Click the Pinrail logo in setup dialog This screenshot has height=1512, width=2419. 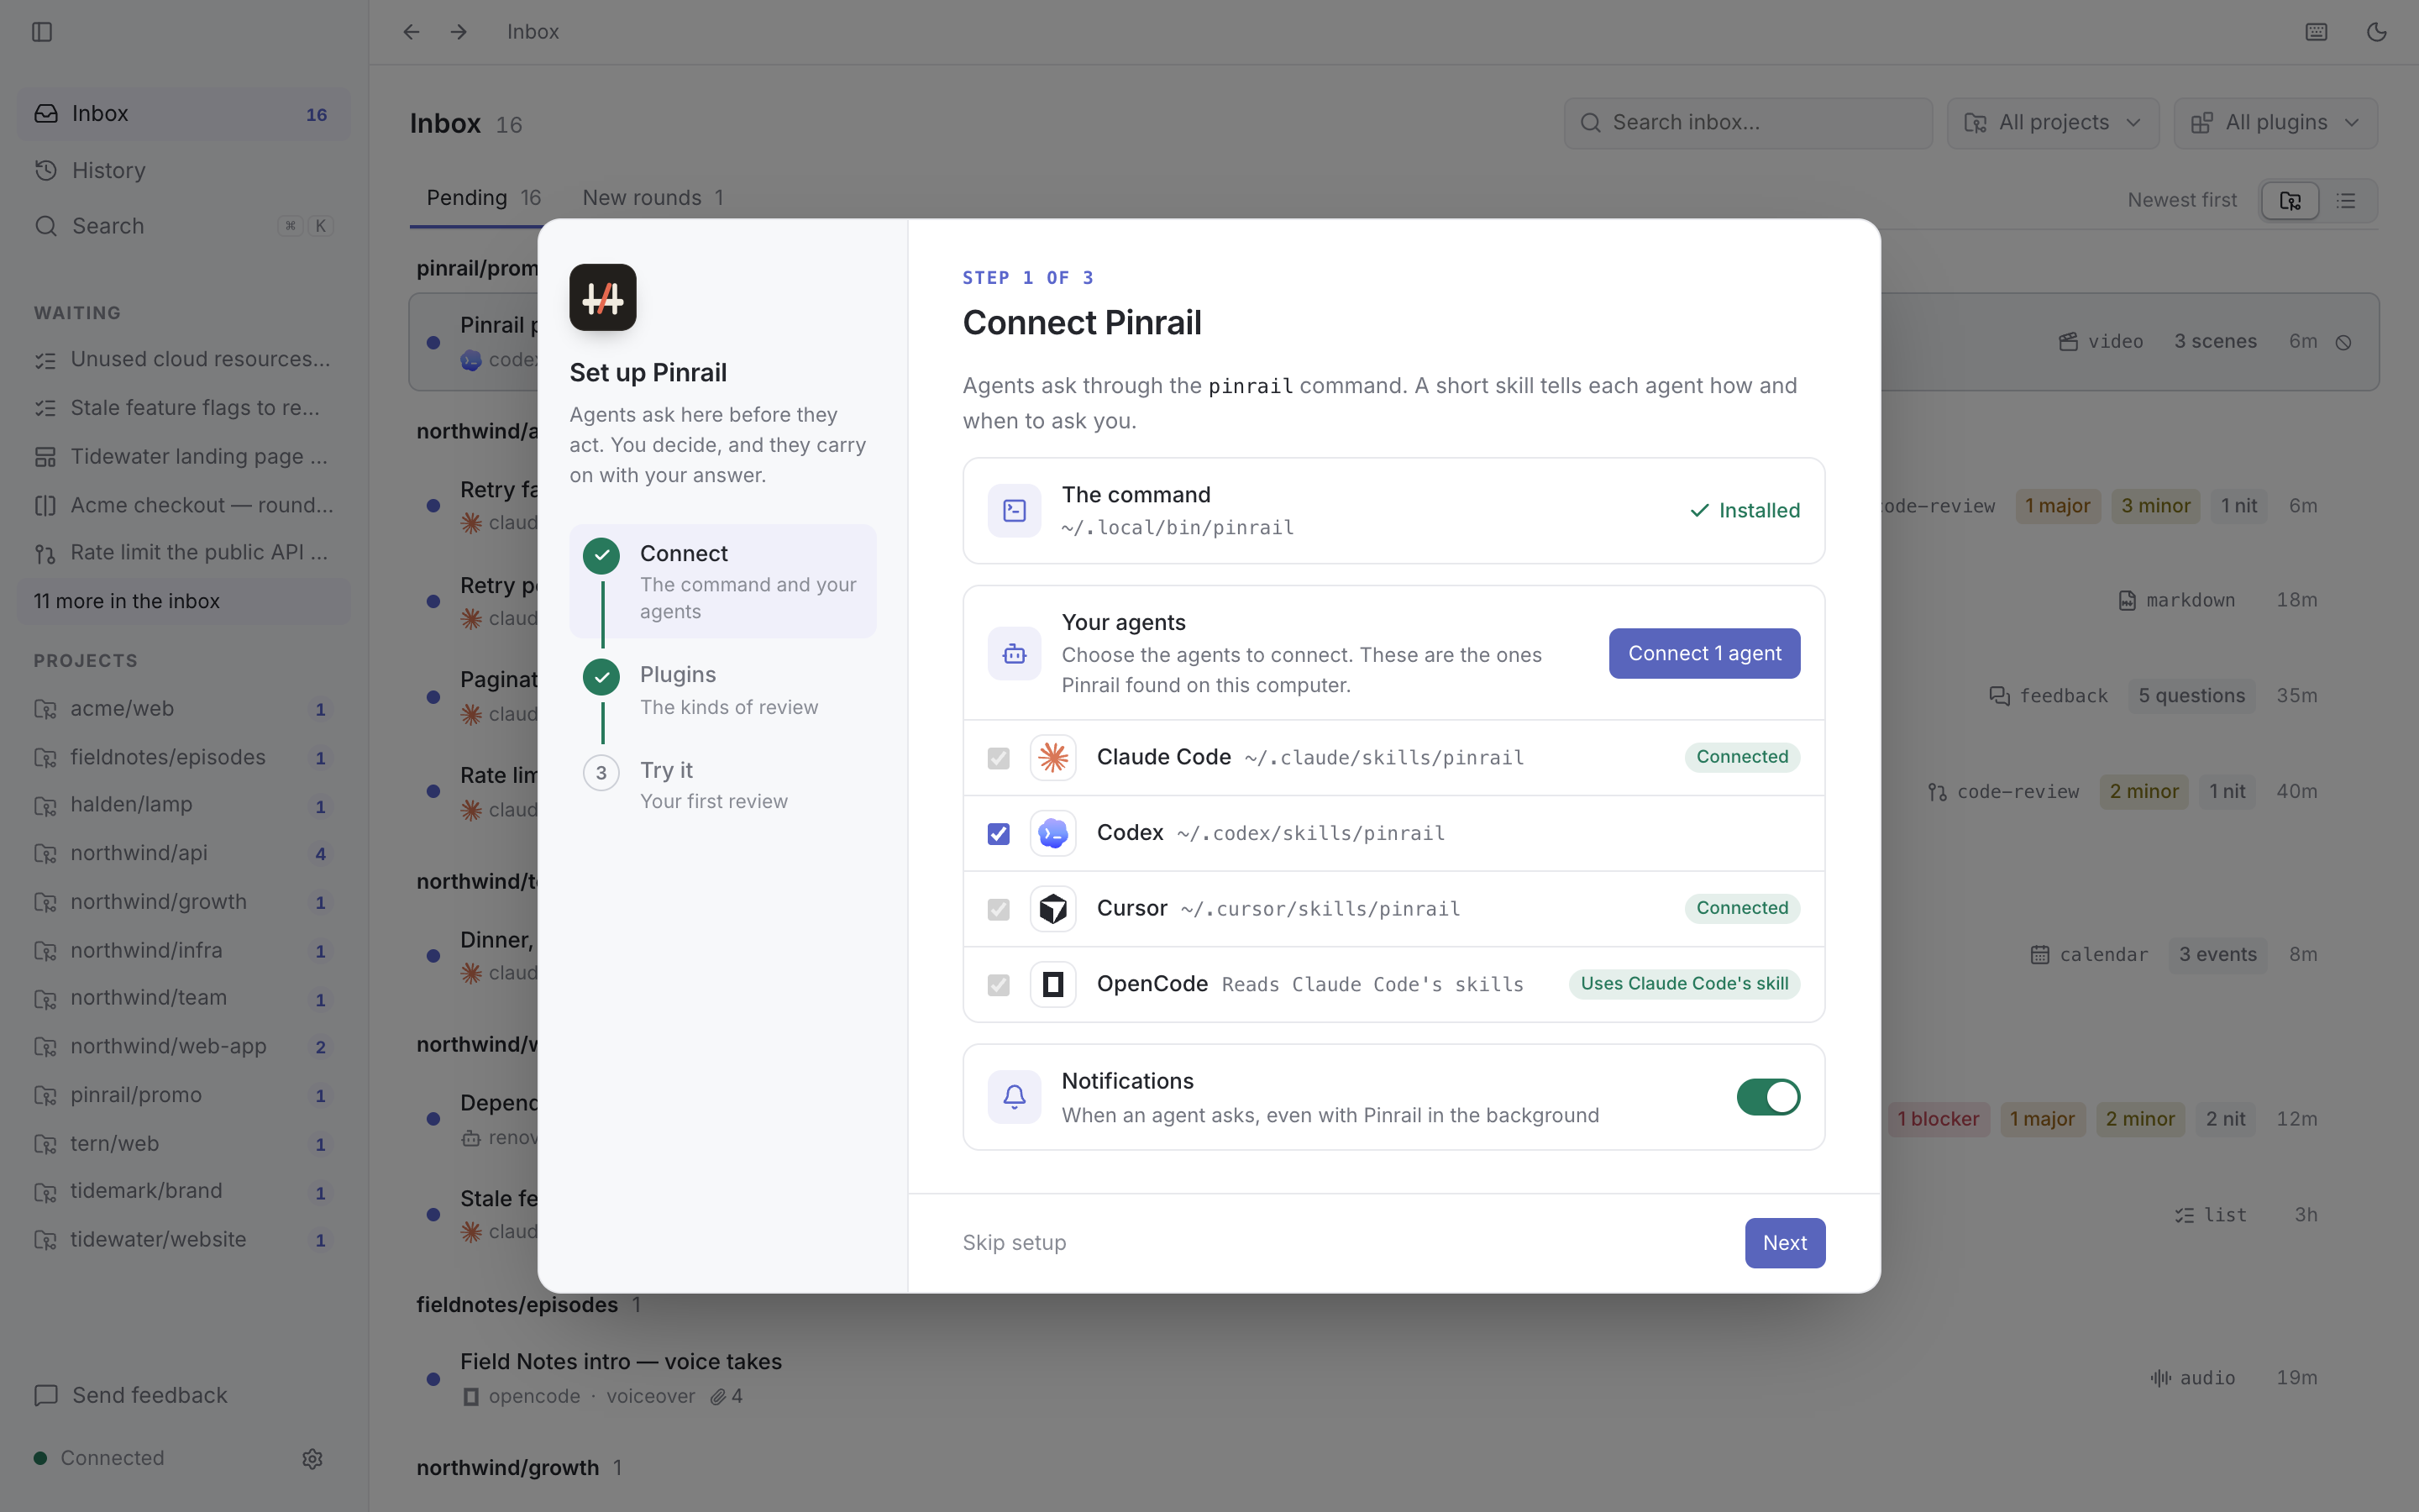click(x=603, y=297)
